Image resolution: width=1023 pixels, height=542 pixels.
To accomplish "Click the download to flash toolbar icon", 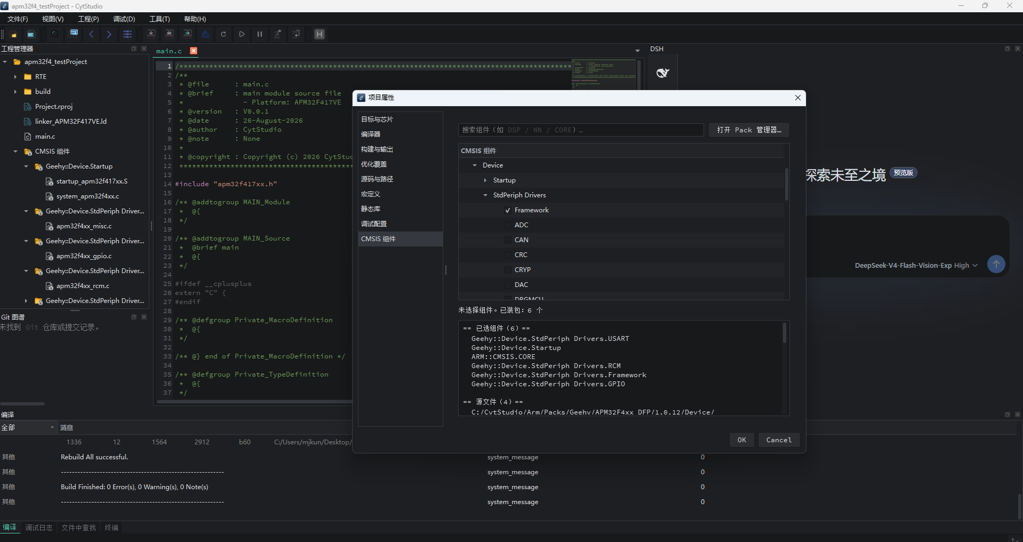I will pos(188,34).
